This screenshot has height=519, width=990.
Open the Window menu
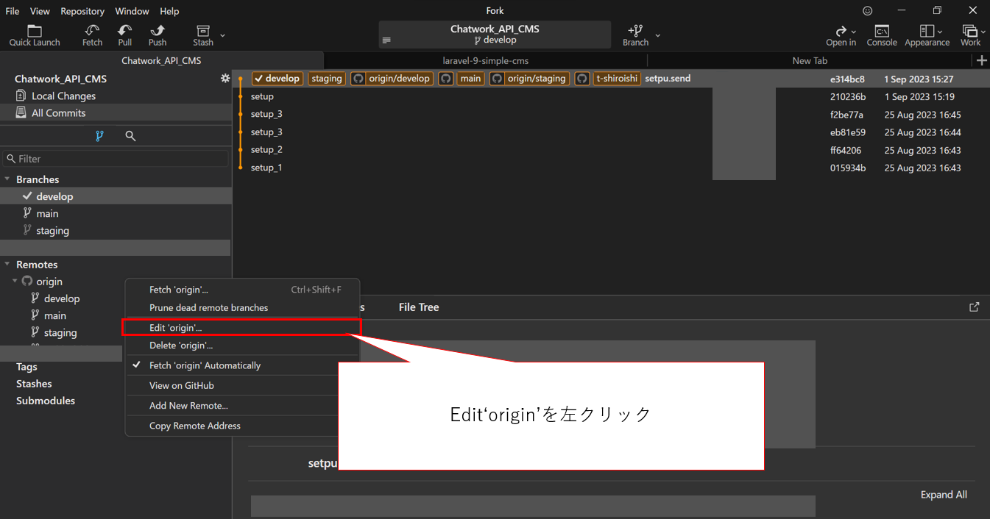[x=132, y=11]
